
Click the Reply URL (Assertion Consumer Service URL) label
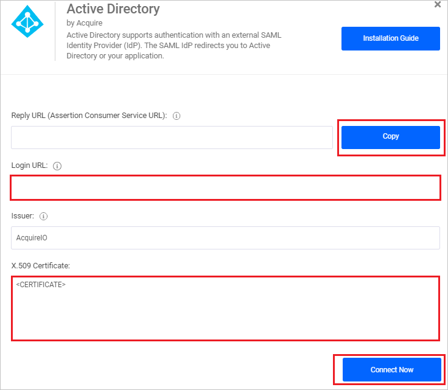[89, 116]
